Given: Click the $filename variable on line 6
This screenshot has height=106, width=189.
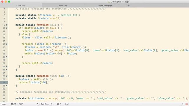Looking at the screenshot, I should pos(45,15).
